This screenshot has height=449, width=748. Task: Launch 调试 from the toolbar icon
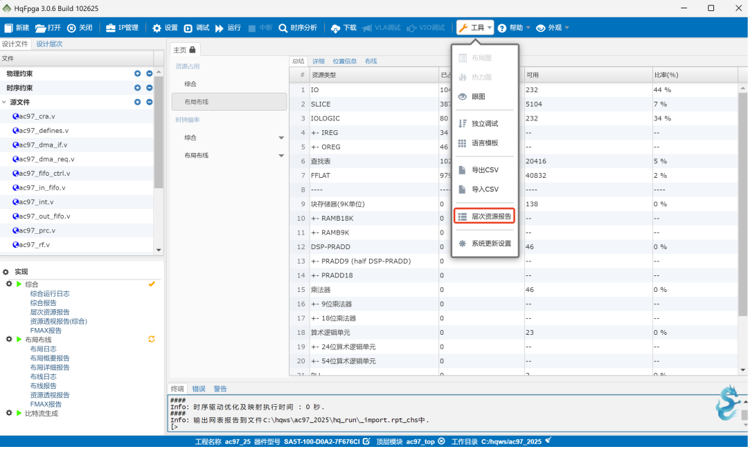189,28
